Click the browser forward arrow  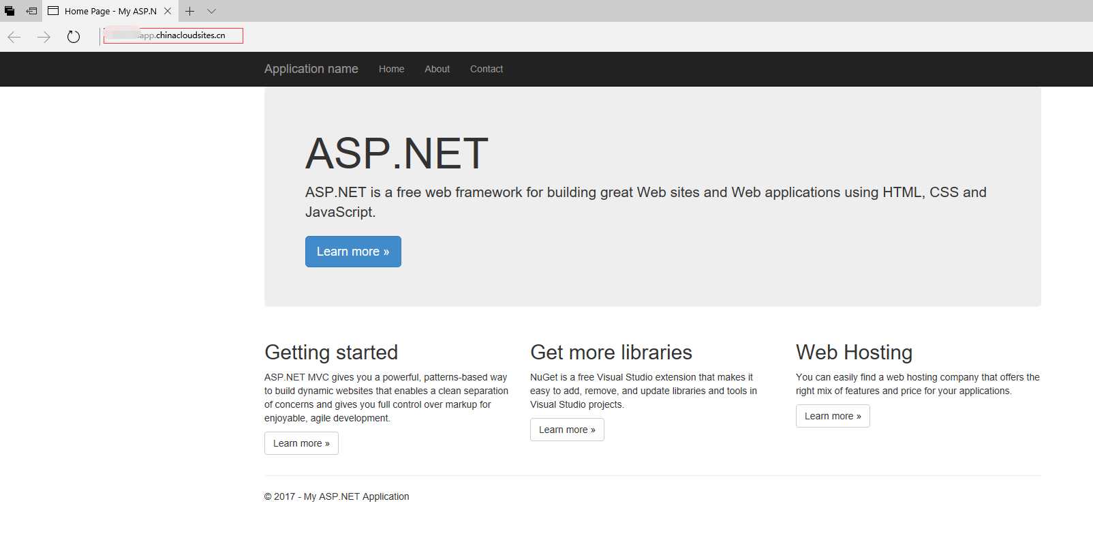tap(44, 37)
